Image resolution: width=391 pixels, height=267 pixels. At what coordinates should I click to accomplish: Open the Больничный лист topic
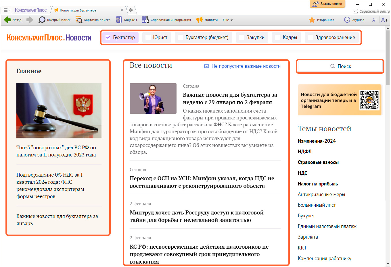click(x=317, y=205)
